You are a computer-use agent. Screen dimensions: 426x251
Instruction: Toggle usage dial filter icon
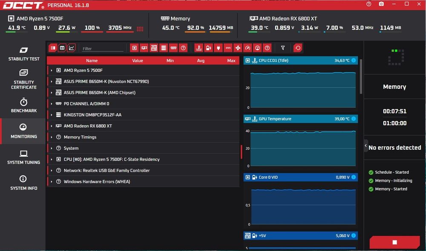point(258,48)
